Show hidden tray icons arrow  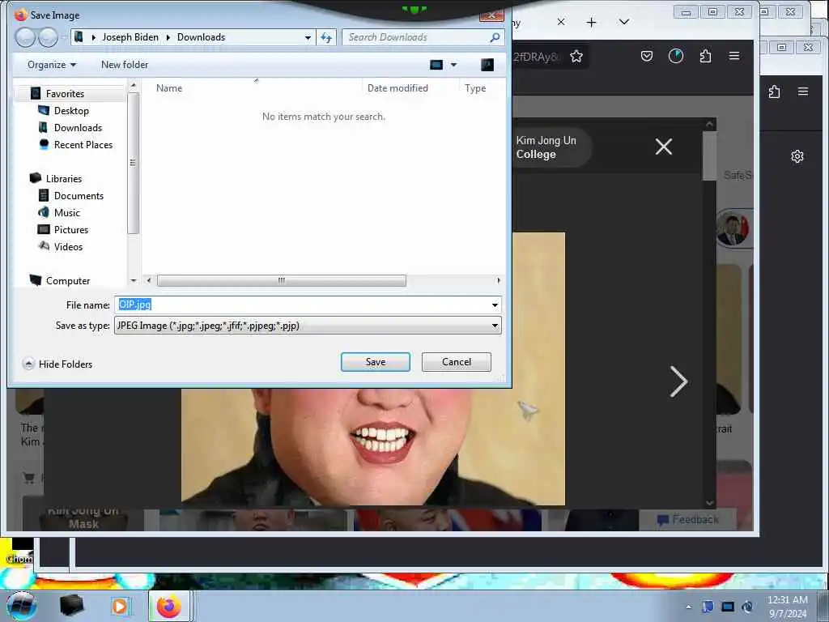coord(688,607)
